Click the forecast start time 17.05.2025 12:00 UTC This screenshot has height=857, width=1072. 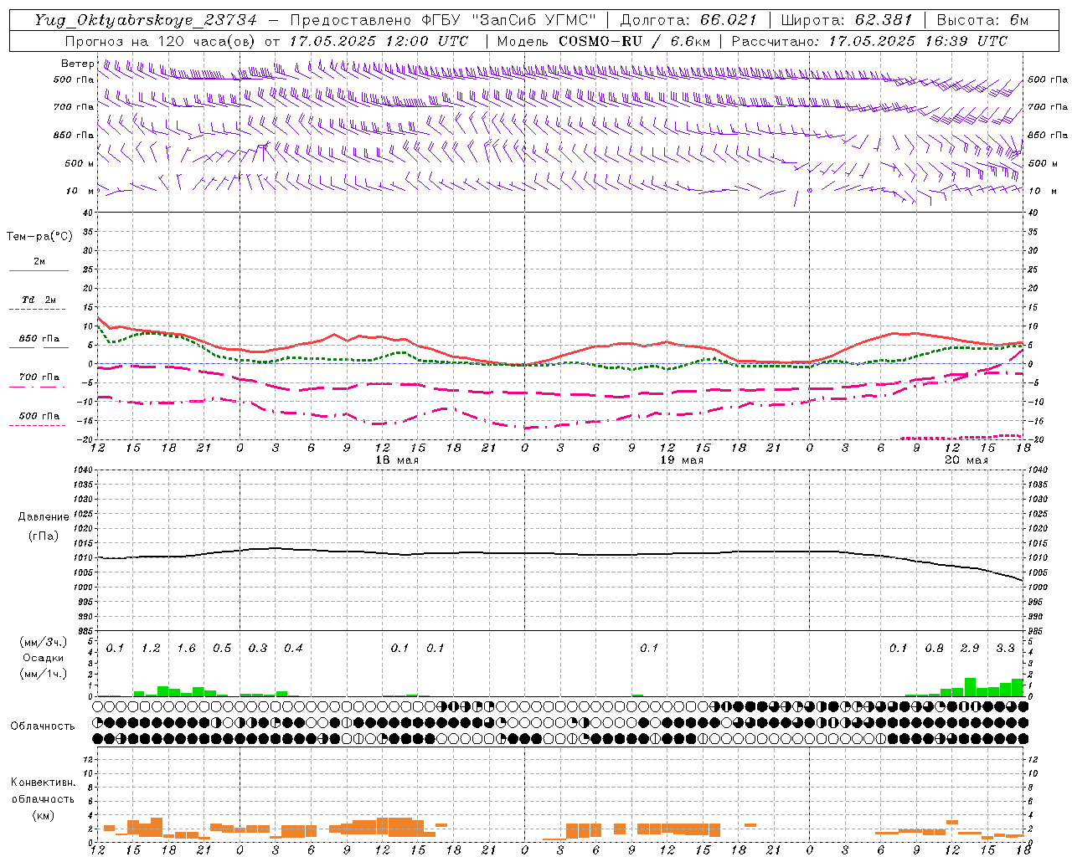coord(379,41)
